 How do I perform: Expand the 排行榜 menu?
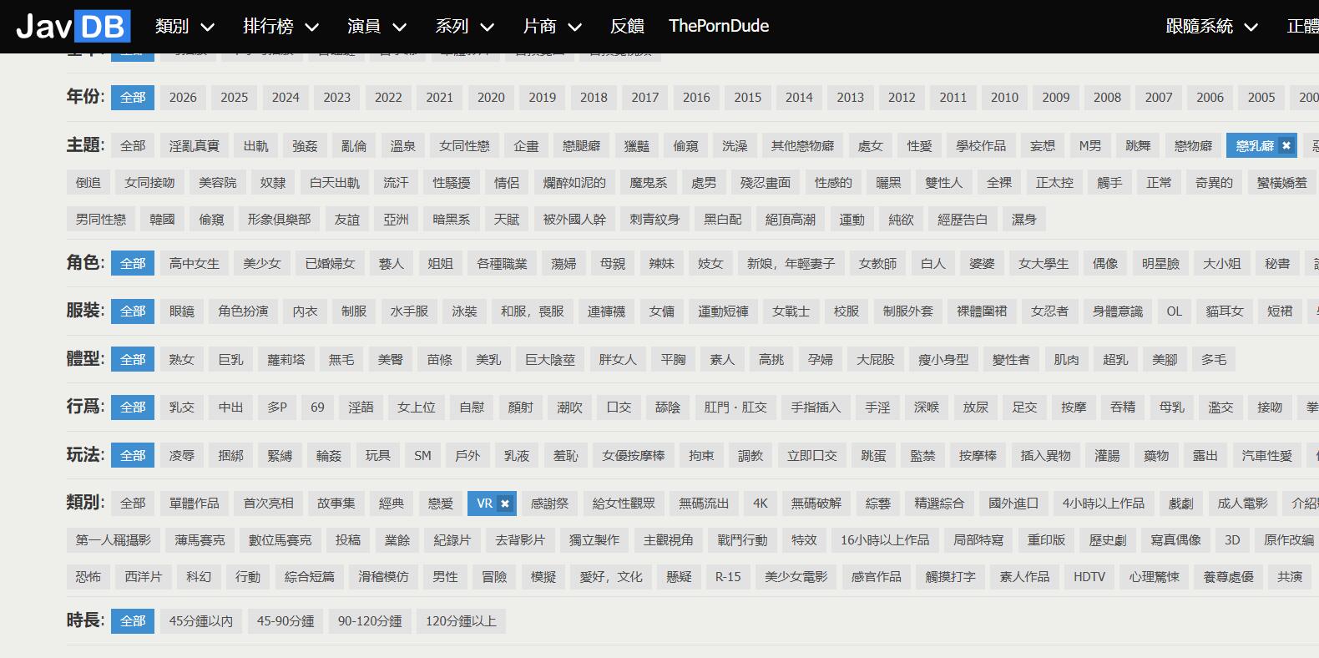[x=280, y=27]
